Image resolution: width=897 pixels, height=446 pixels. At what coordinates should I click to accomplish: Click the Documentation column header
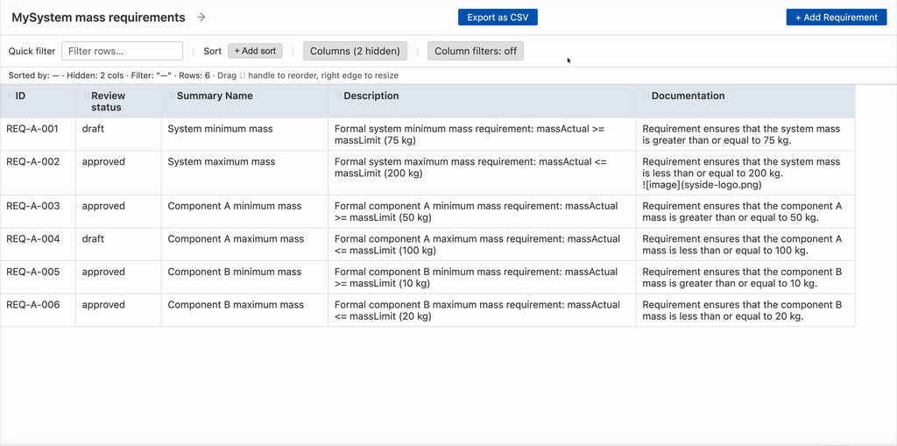(745, 102)
